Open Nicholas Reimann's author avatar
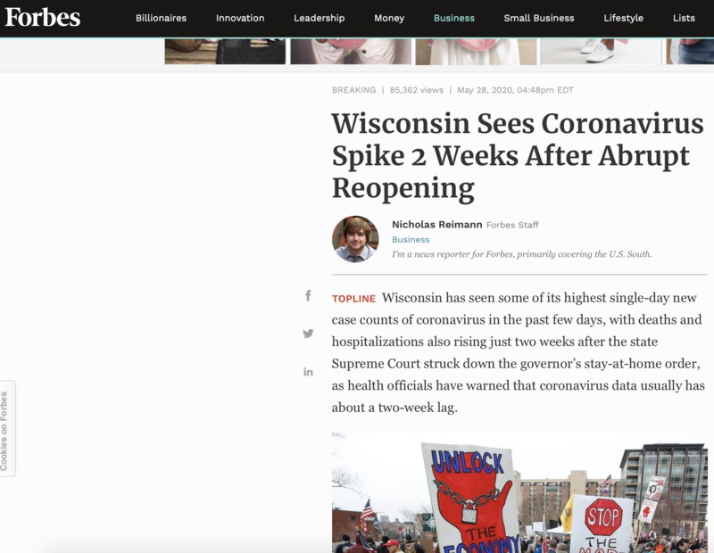 pyautogui.click(x=355, y=239)
